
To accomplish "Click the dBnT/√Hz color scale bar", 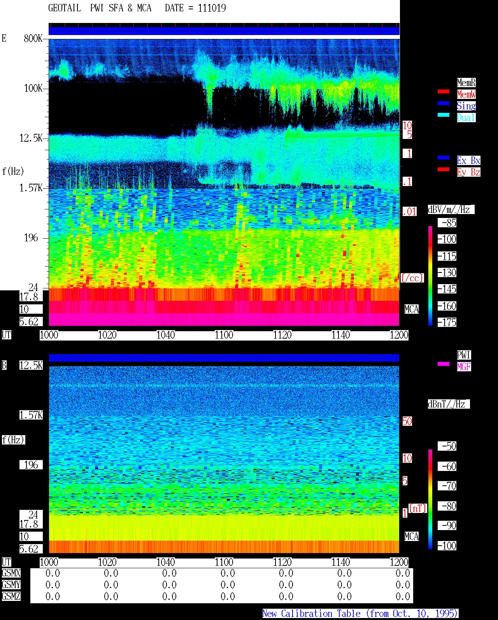I will click(x=430, y=499).
